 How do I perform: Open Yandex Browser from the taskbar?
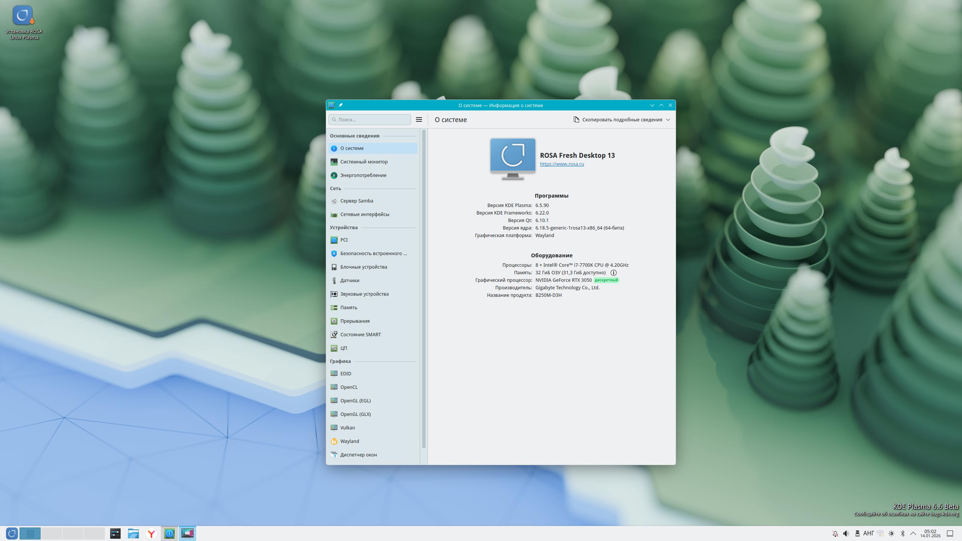click(151, 533)
